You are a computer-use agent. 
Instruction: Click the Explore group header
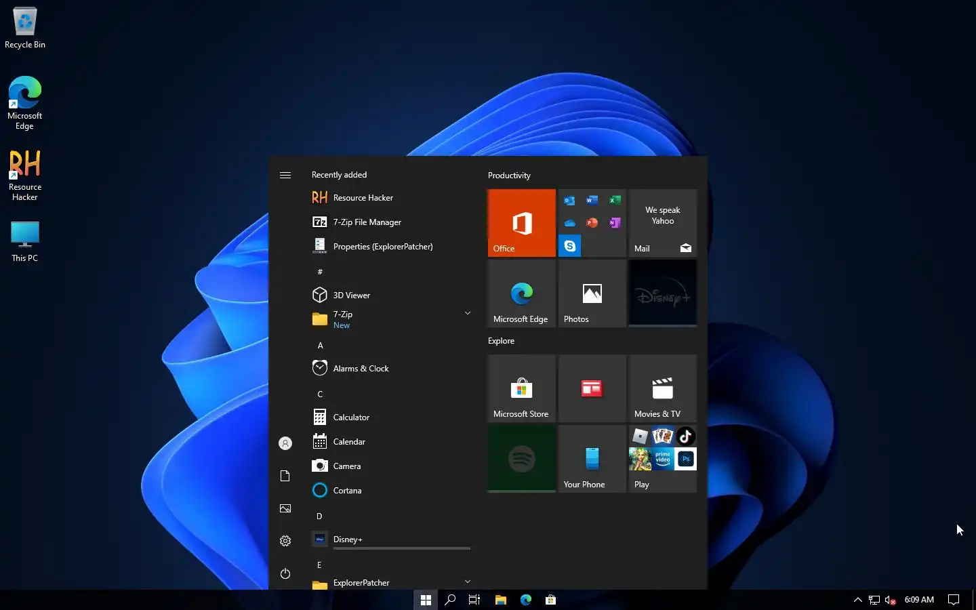point(501,341)
